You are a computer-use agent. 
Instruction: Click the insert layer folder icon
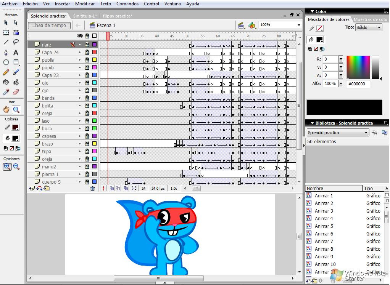coord(47,189)
